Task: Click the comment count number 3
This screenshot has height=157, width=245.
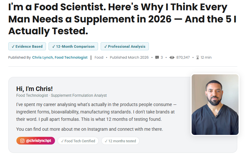Action: click(x=162, y=57)
